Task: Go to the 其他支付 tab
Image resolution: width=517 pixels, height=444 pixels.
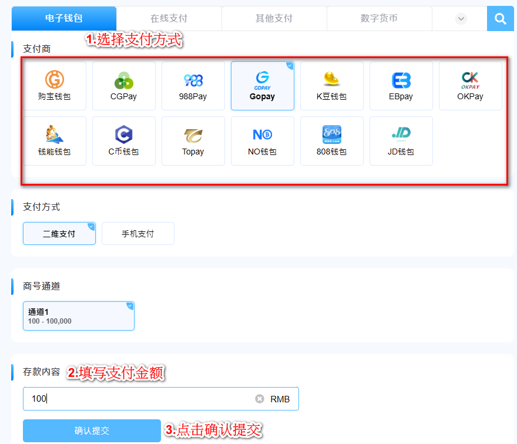Action: pyautogui.click(x=274, y=18)
